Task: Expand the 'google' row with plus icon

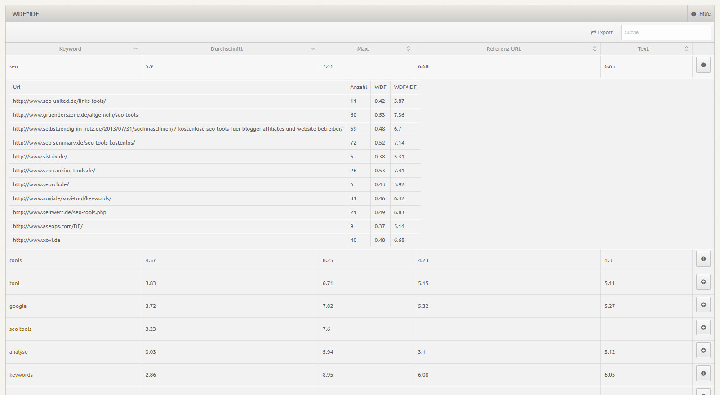Action: click(703, 305)
